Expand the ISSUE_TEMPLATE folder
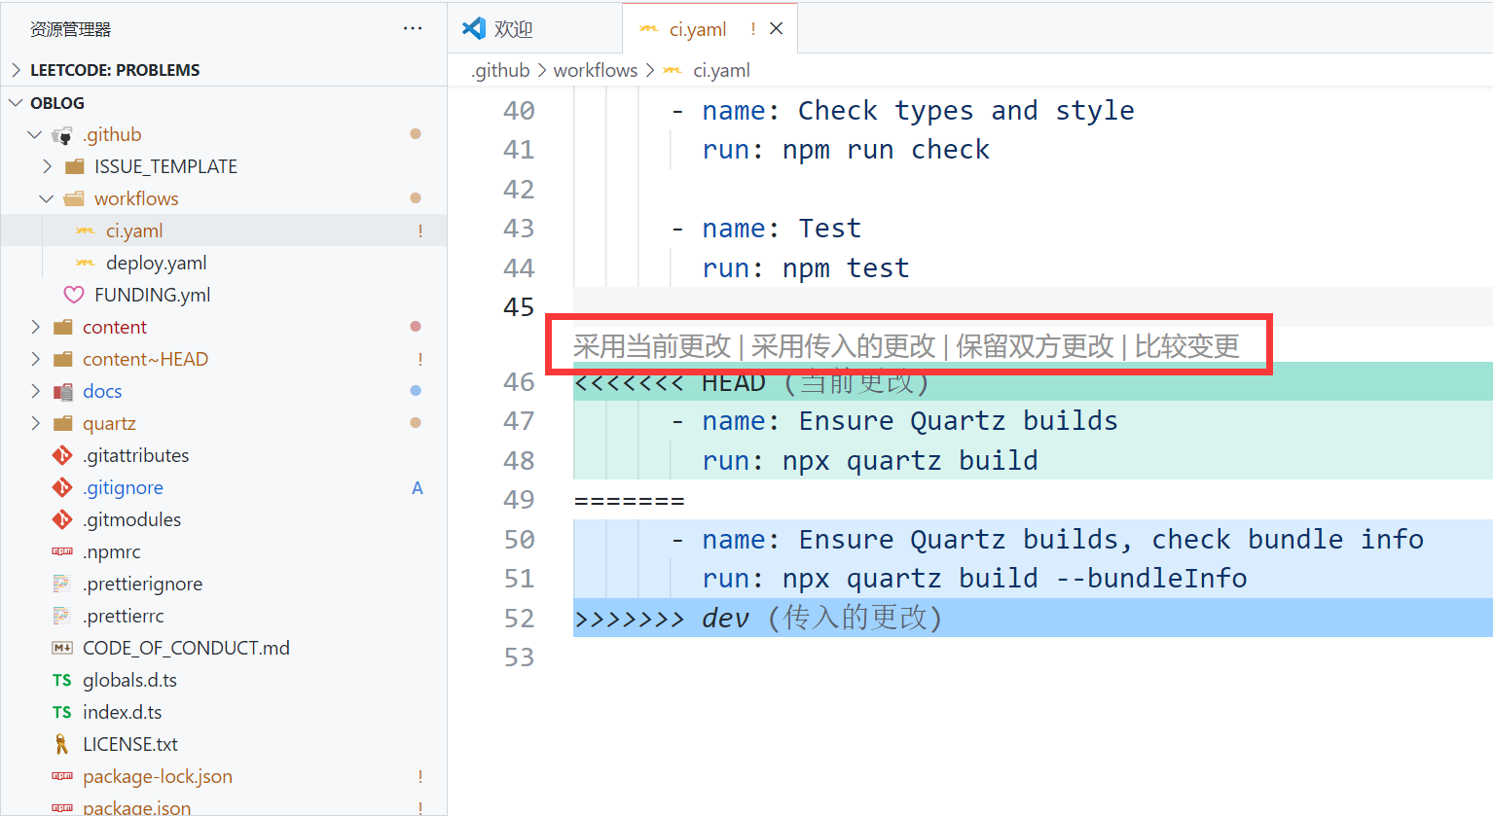 (47, 167)
